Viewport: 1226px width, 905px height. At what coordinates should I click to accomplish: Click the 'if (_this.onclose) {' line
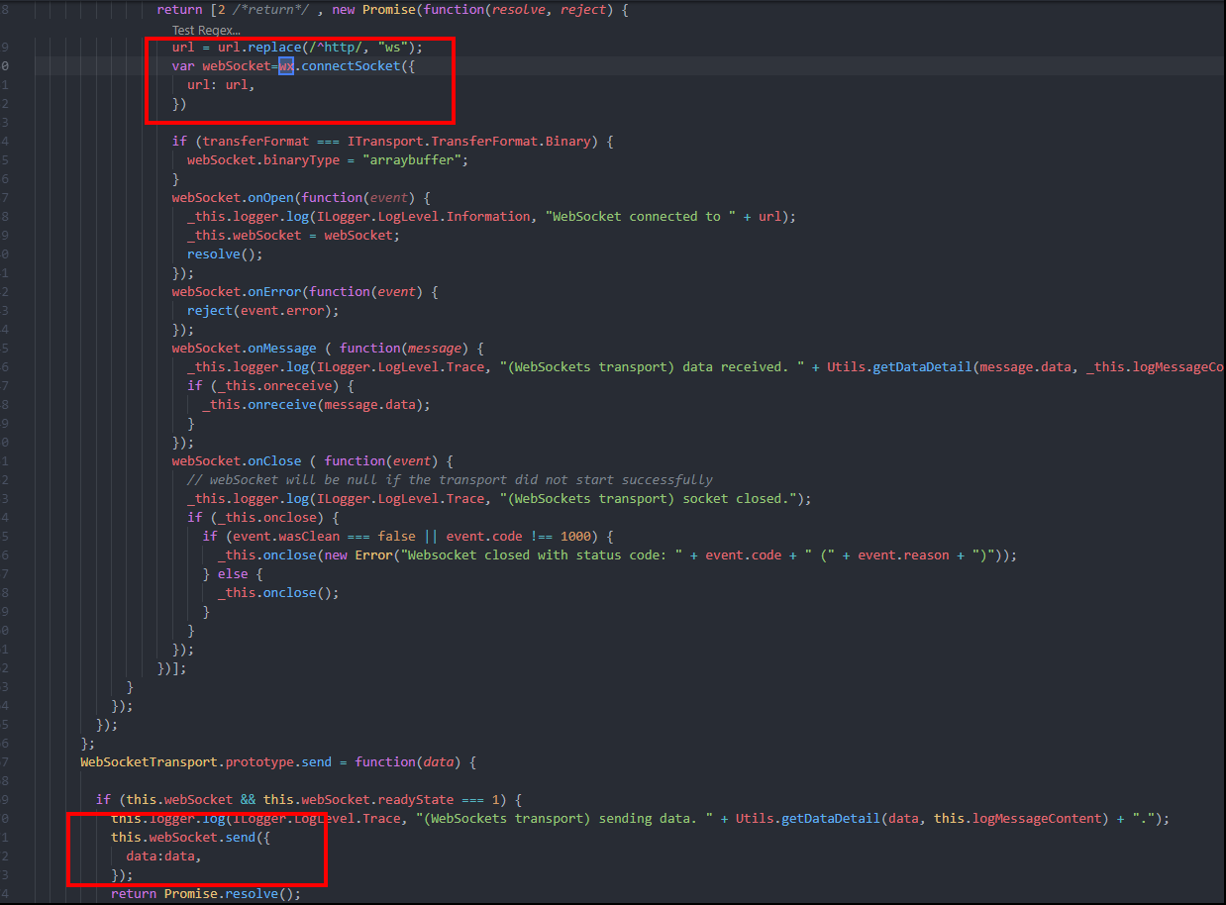(263, 517)
